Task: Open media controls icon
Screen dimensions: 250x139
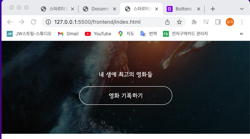Action: 206,22
